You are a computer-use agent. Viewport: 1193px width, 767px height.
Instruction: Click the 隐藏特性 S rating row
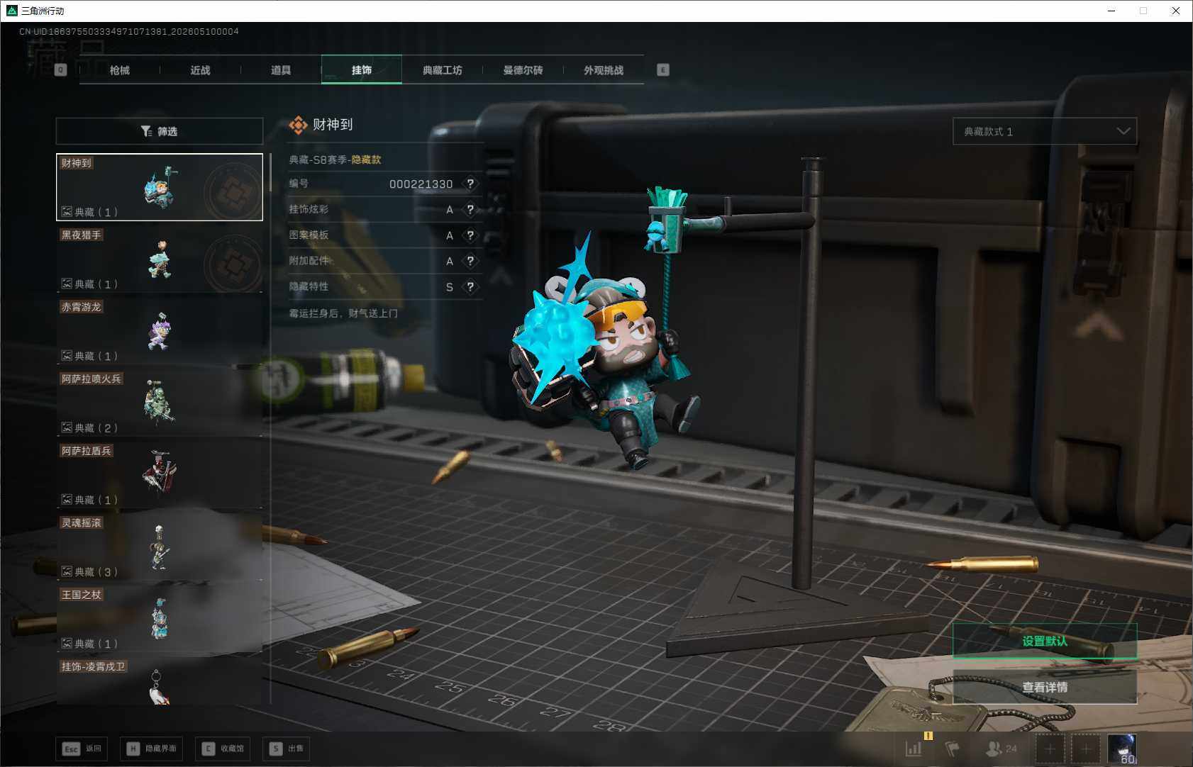coord(385,287)
